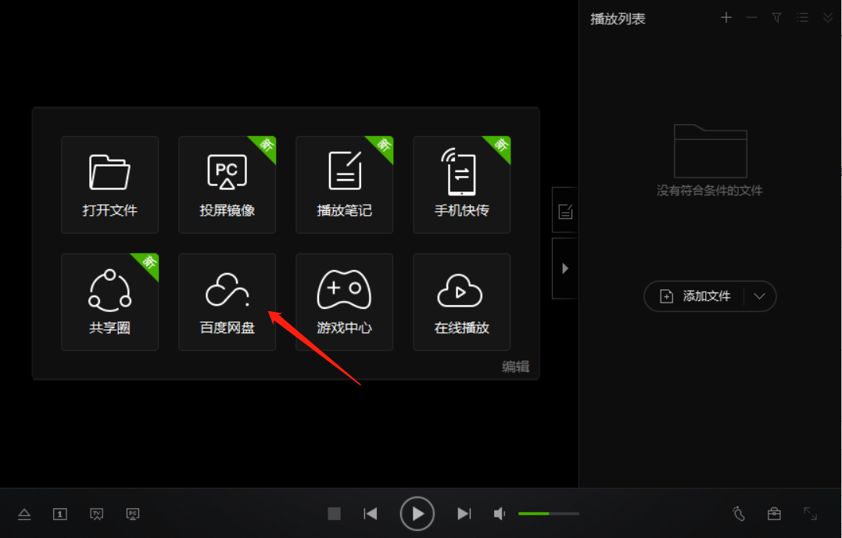The width and height of the screenshot is (842, 538).
Task: Open the playlist filter icon
Action: (776, 18)
